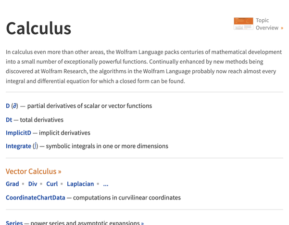Click the Calculus page title
The width and height of the screenshot is (289, 225).
(x=38, y=28)
